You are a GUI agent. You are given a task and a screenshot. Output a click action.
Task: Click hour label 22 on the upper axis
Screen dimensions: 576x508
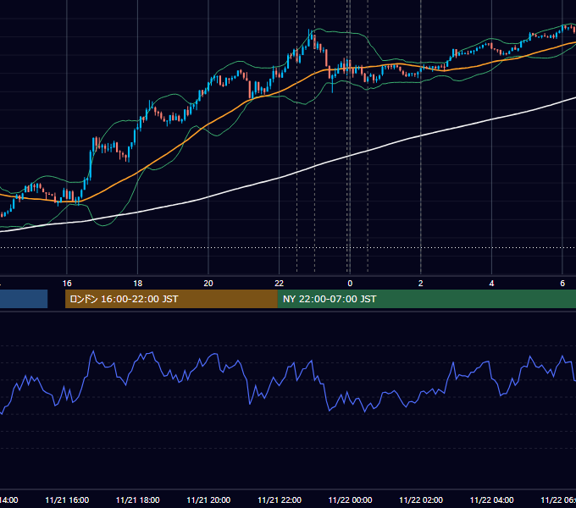click(280, 284)
